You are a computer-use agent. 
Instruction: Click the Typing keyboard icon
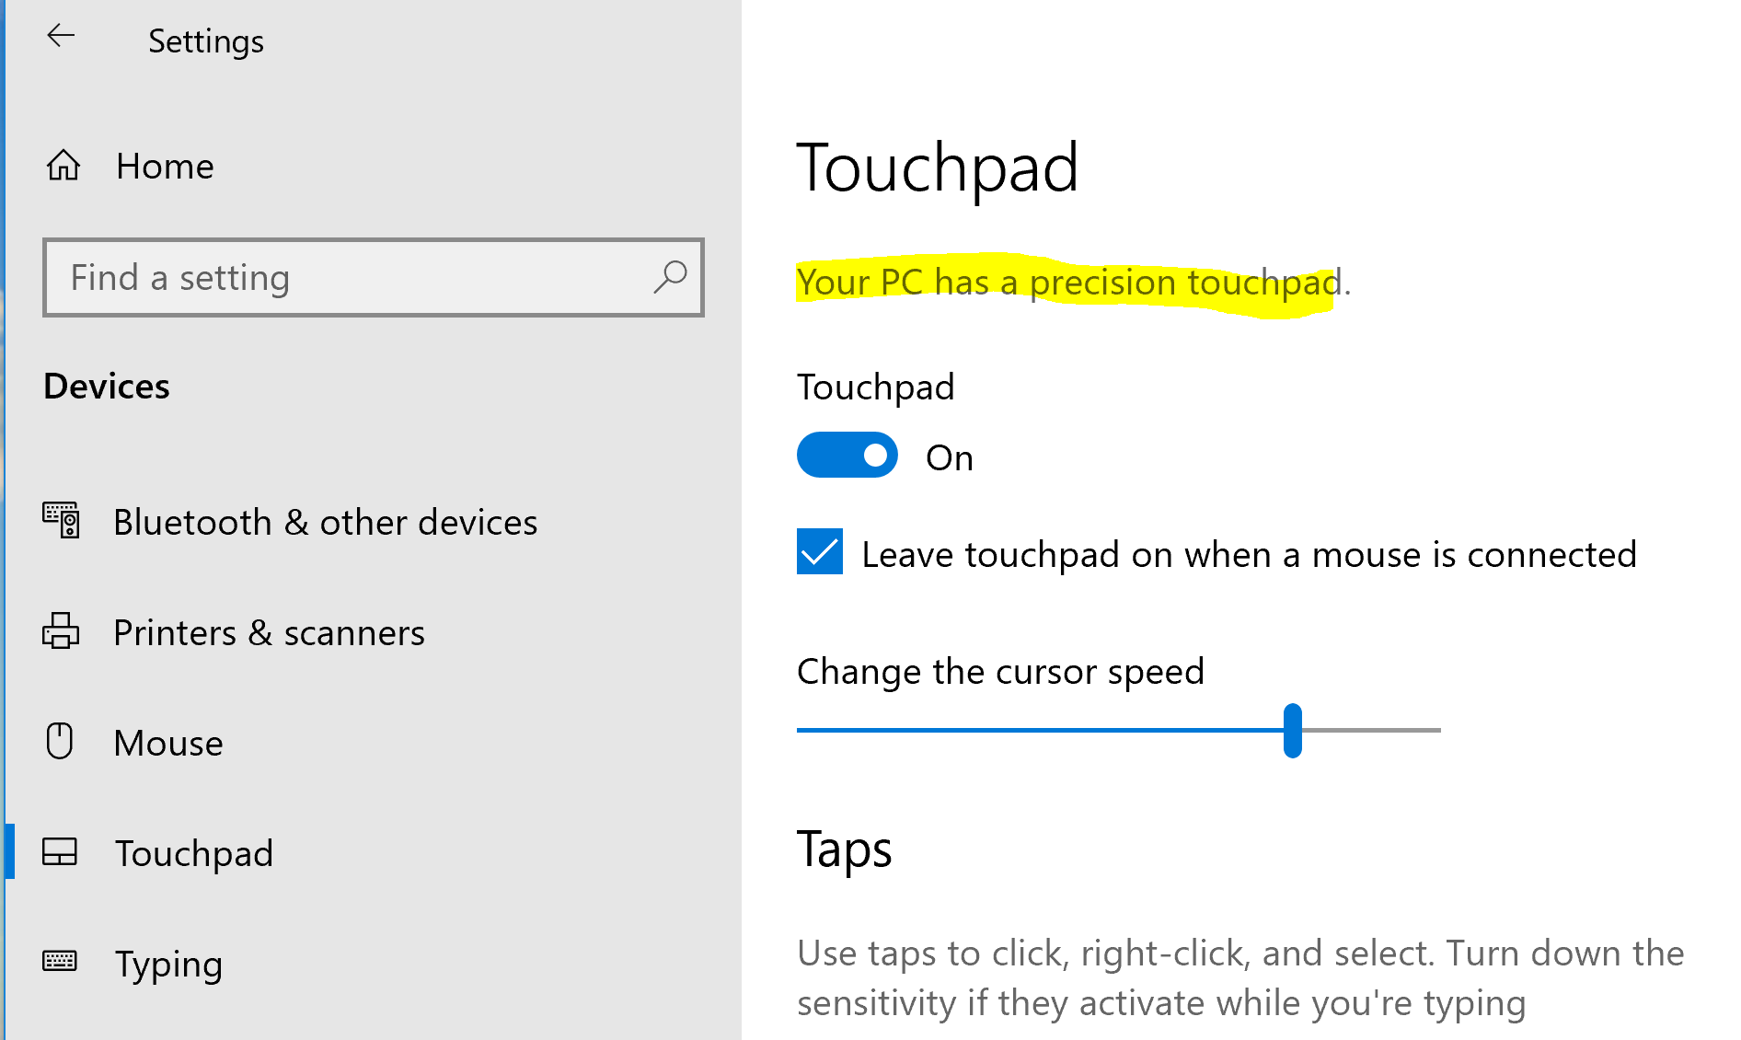[61, 963]
